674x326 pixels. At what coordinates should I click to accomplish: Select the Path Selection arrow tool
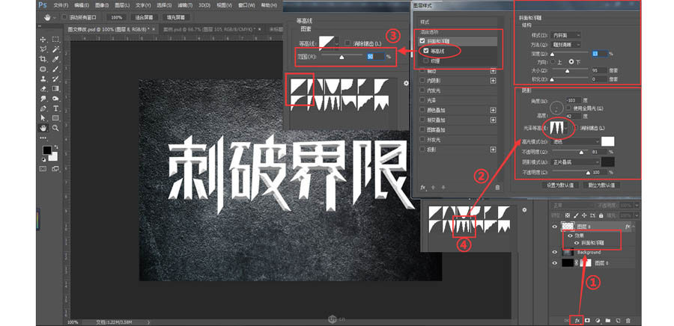pyautogui.click(x=43, y=118)
